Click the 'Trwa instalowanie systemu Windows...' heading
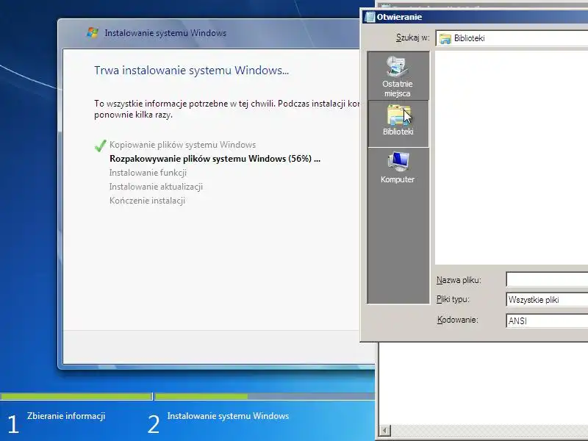The height and width of the screenshot is (441, 588). coord(191,71)
